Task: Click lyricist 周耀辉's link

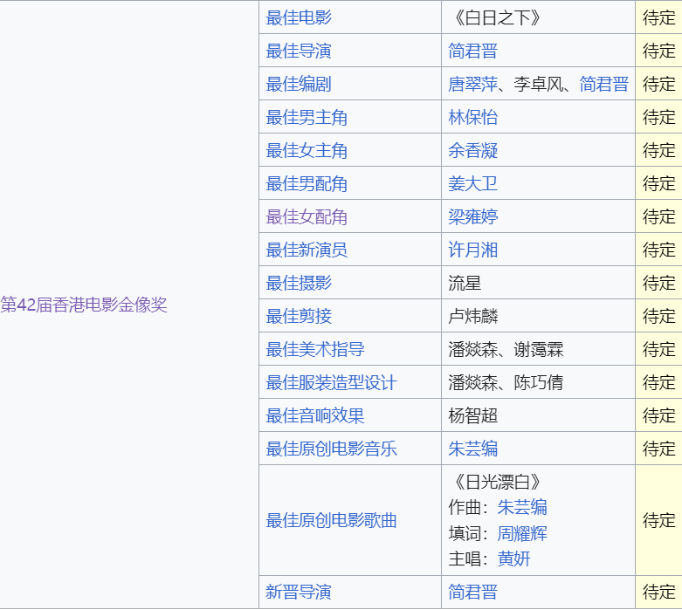Action: (x=522, y=533)
